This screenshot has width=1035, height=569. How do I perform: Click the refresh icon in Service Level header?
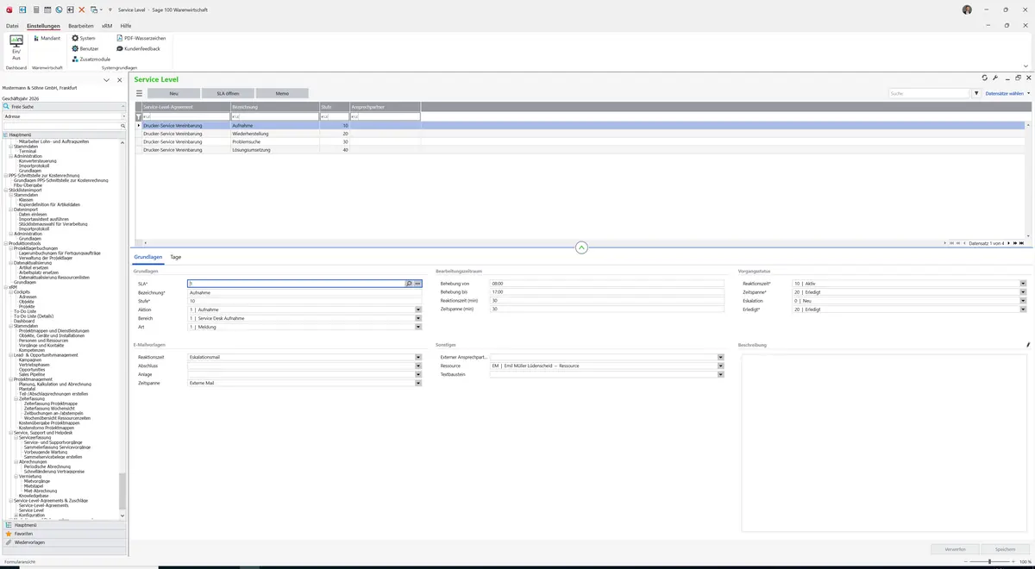985,78
